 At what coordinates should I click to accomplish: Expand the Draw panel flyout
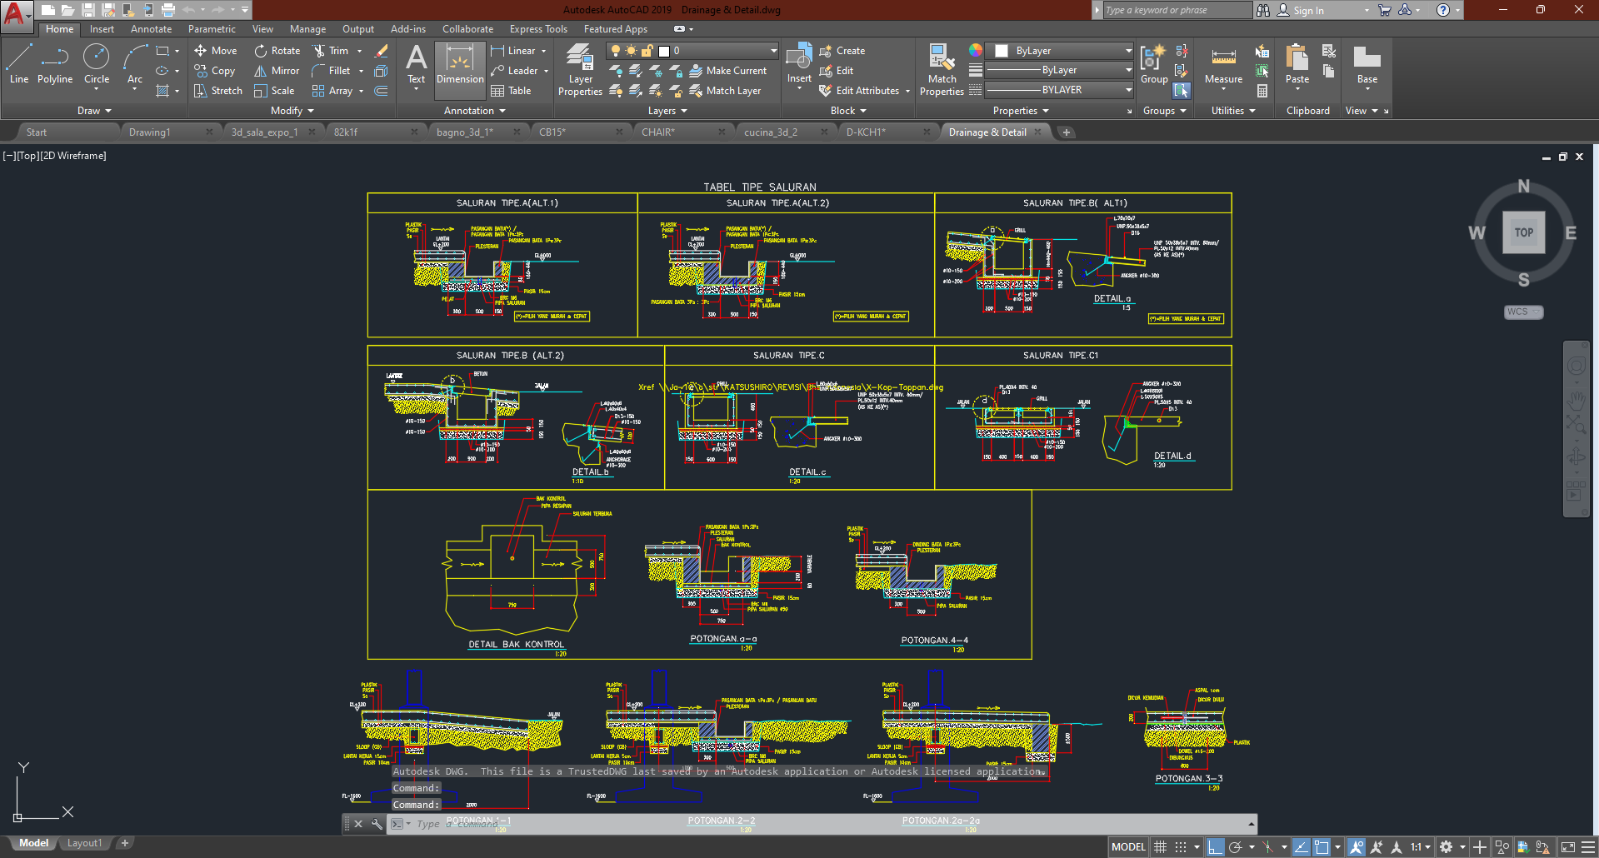point(94,111)
